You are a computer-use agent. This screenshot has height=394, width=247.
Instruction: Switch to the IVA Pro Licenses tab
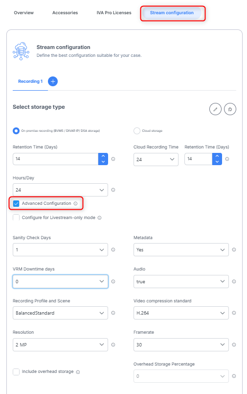tap(114, 13)
